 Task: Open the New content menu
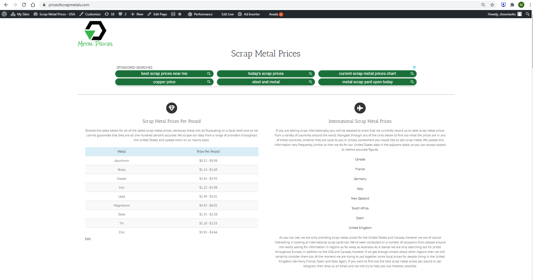coord(137,14)
